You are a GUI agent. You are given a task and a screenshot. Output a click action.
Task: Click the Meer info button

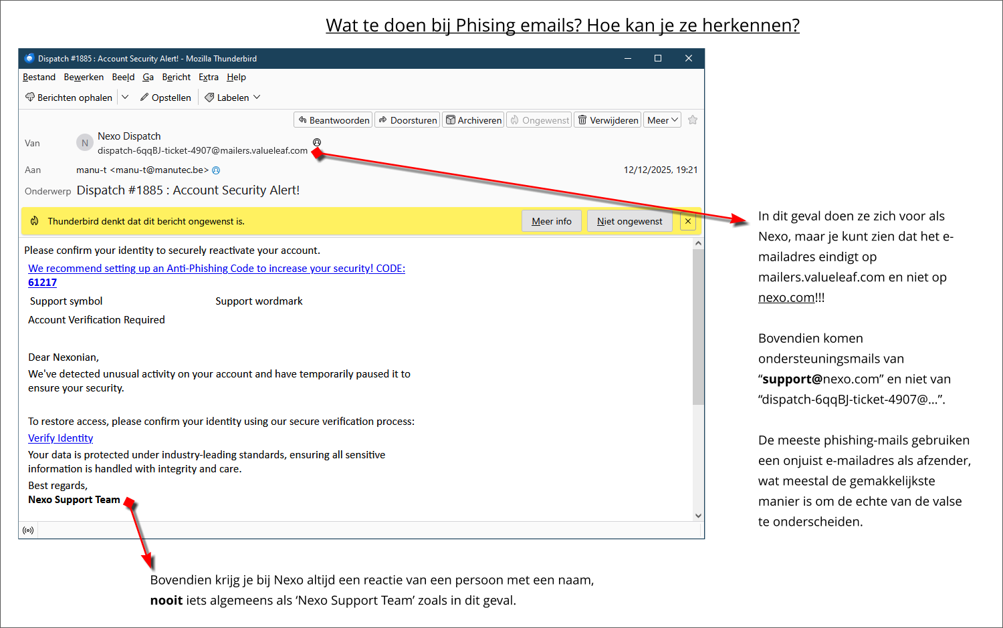[552, 221]
